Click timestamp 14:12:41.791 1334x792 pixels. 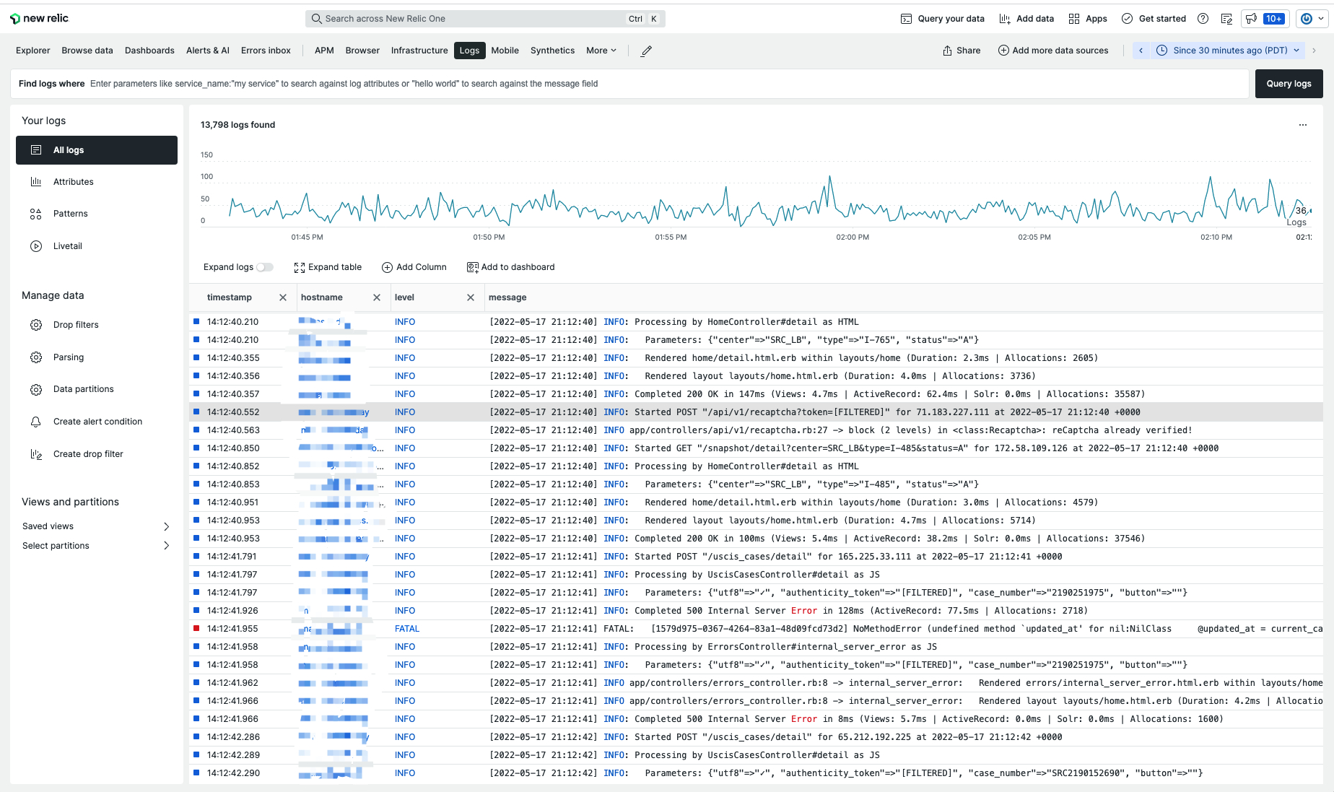[x=232, y=557]
